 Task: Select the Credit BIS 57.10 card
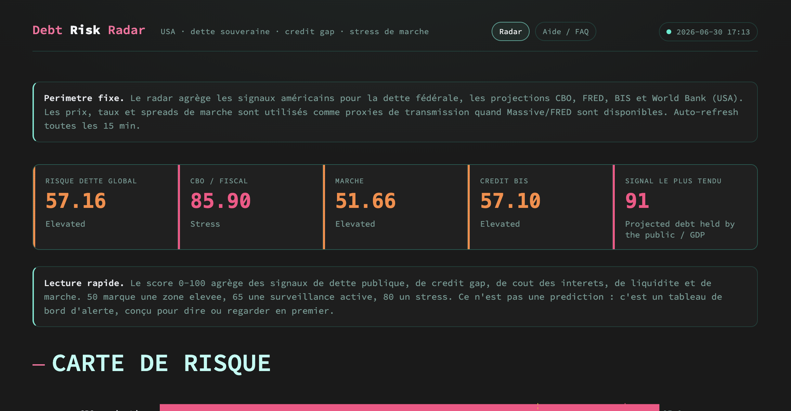(541, 207)
